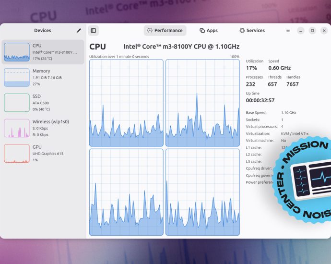Click the Devices sidebar title
The height and width of the screenshot is (264, 331).
pyautogui.click(x=43, y=30)
